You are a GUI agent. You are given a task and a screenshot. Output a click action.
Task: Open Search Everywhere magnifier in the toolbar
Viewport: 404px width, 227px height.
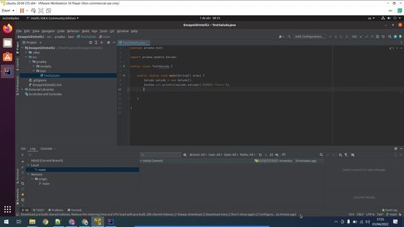[389, 37]
